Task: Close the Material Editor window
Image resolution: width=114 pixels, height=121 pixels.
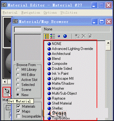Action: tap(108, 5)
